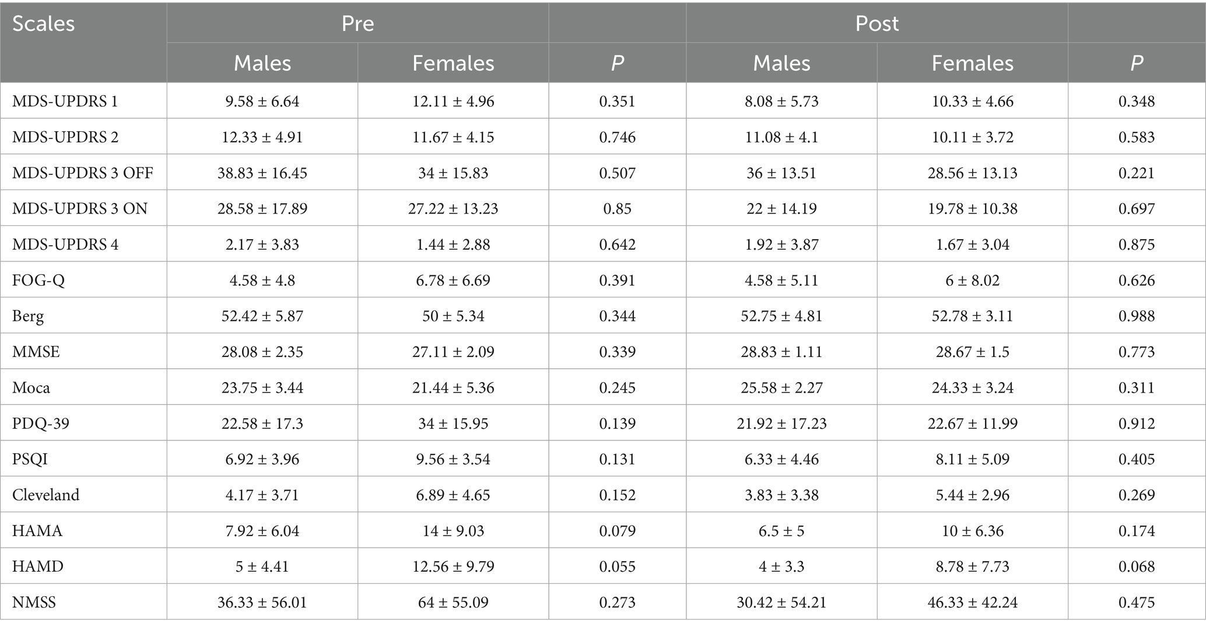Click the MDS-UPDRS 3 OFF row label
This screenshot has width=1206, height=630.
(82, 173)
